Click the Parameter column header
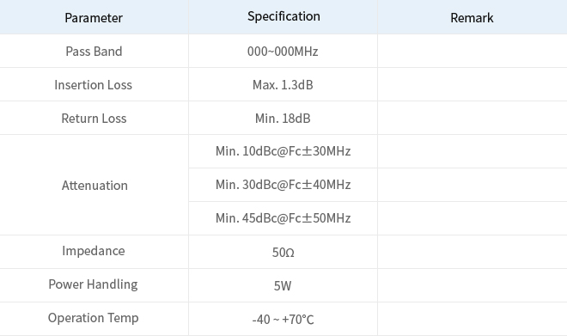567x336 pixels. (x=94, y=18)
